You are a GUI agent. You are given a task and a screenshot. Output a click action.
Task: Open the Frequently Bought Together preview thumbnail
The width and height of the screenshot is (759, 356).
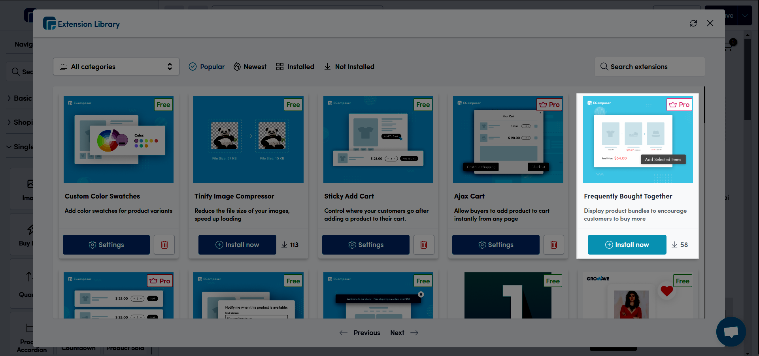[x=638, y=140]
